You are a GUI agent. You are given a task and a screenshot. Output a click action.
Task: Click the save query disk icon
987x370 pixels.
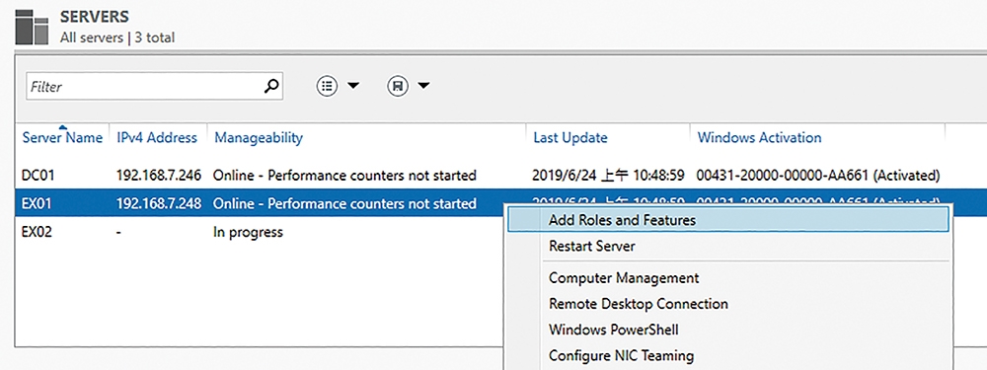(x=396, y=86)
